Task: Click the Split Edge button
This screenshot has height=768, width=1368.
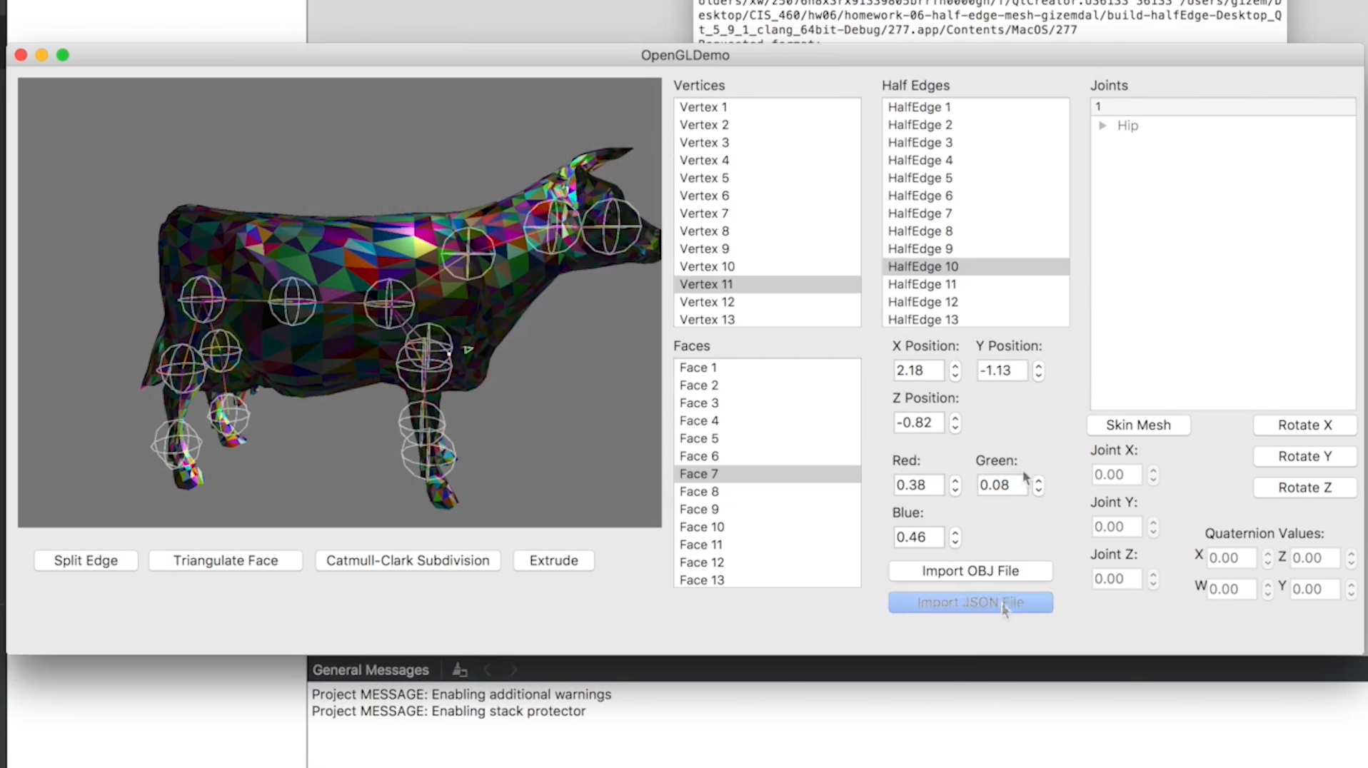Action: pyautogui.click(x=86, y=560)
